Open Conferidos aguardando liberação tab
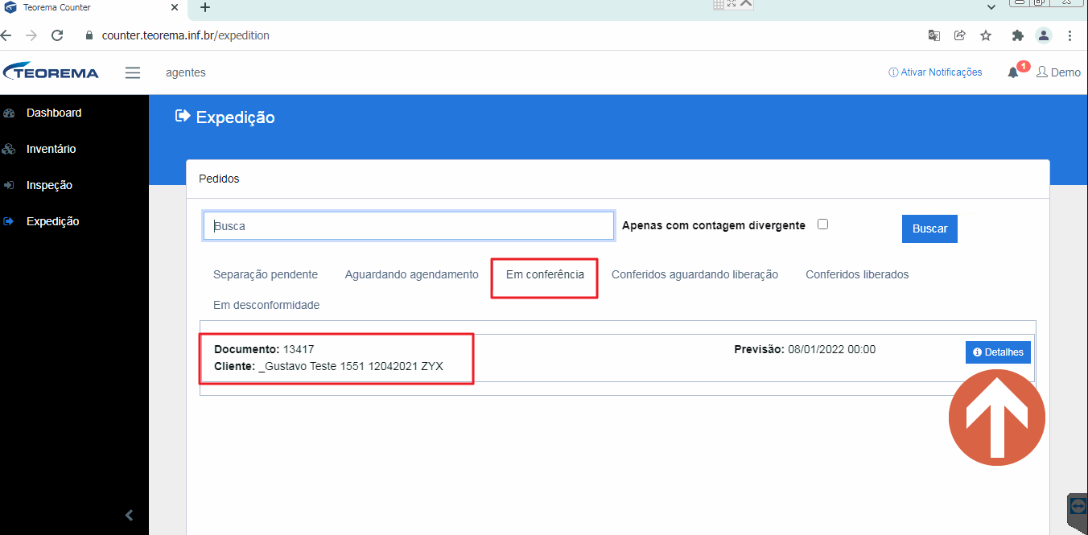1088x535 pixels. 694,274
